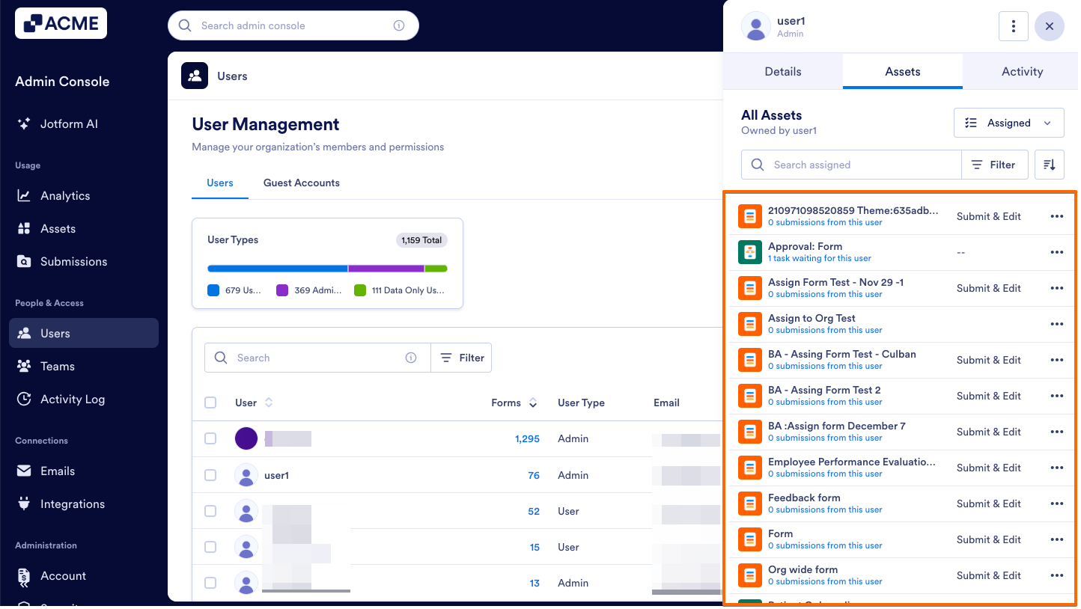Open the three-dot menu next to user1

coord(1013,25)
